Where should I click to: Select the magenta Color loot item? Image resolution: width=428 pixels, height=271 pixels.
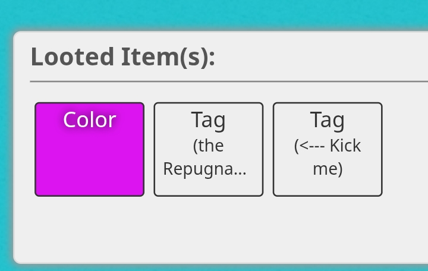point(90,149)
